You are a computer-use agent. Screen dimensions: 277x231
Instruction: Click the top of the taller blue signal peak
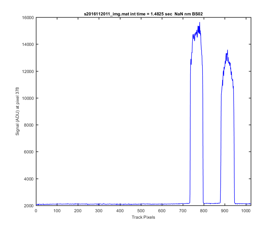200,22
